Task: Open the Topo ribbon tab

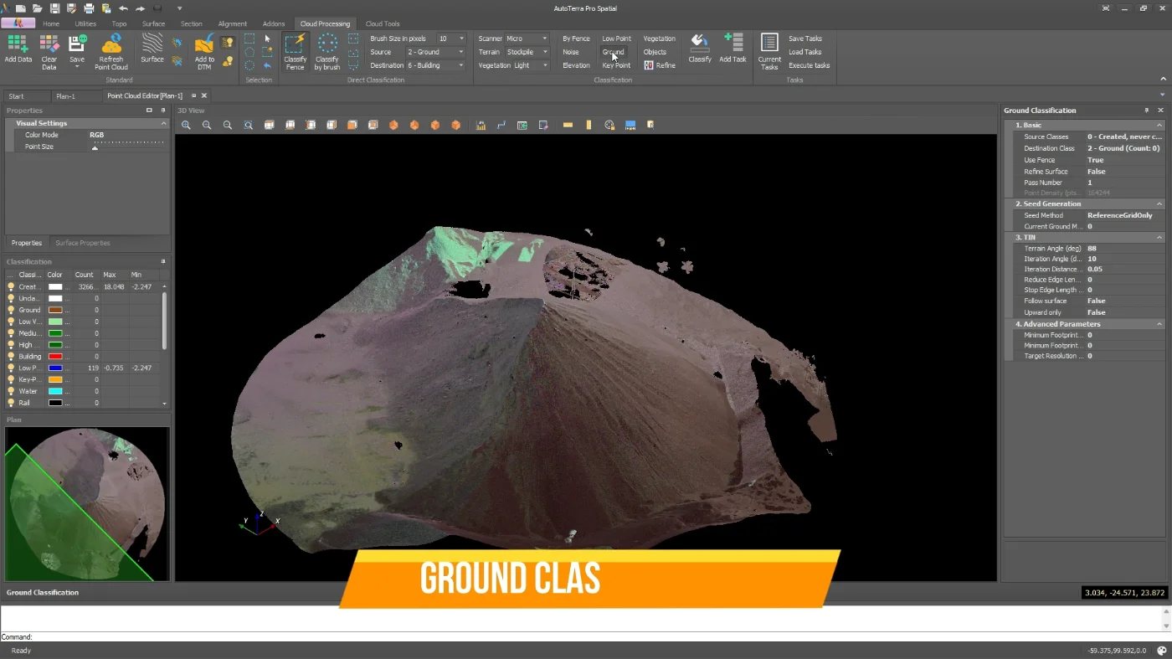Action: pyautogui.click(x=119, y=23)
